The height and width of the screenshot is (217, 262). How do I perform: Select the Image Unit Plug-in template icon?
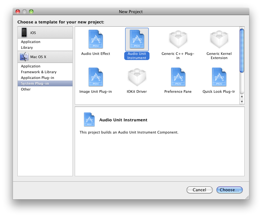[x=96, y=77]
